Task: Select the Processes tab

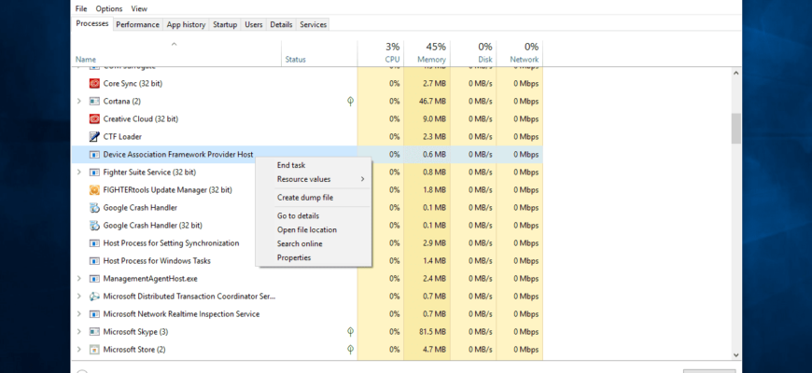Action: click(91, 23)
